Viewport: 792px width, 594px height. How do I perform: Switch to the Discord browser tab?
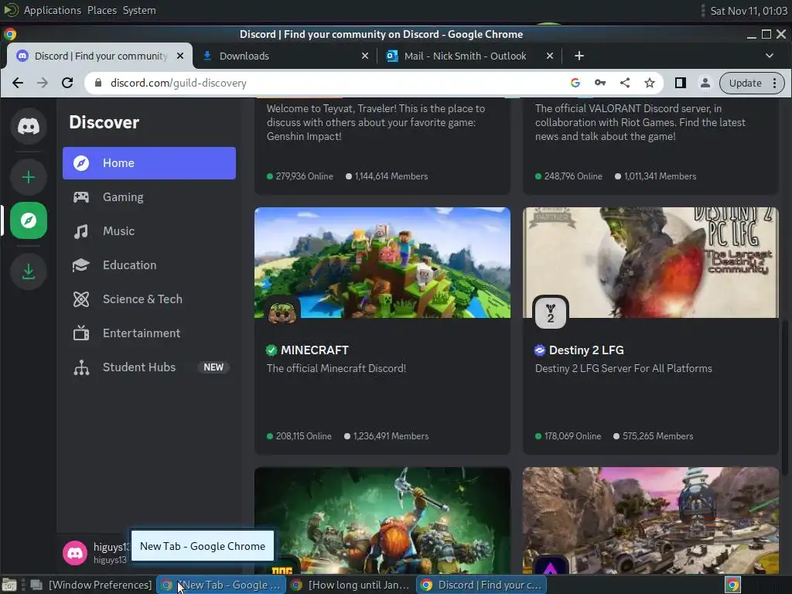[100, 56]
